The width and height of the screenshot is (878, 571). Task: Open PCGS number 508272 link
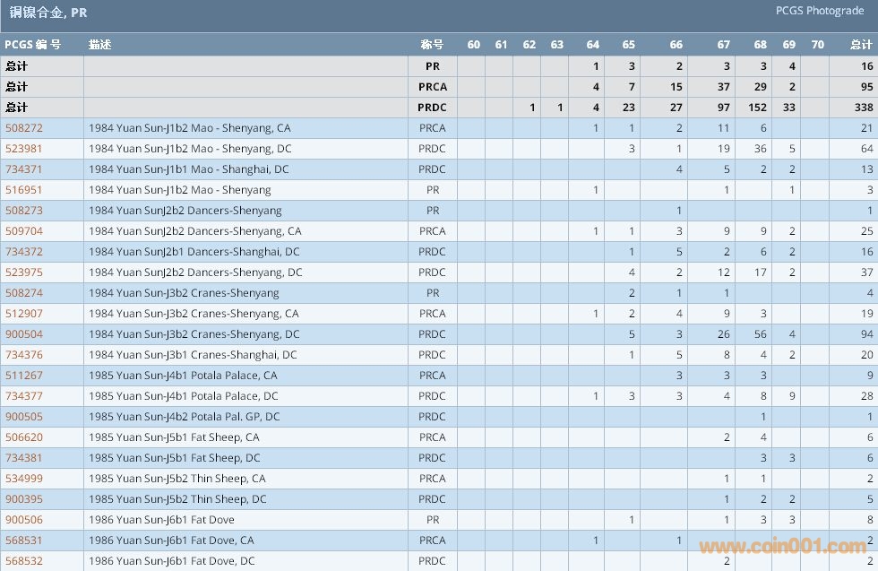[24, 128]
